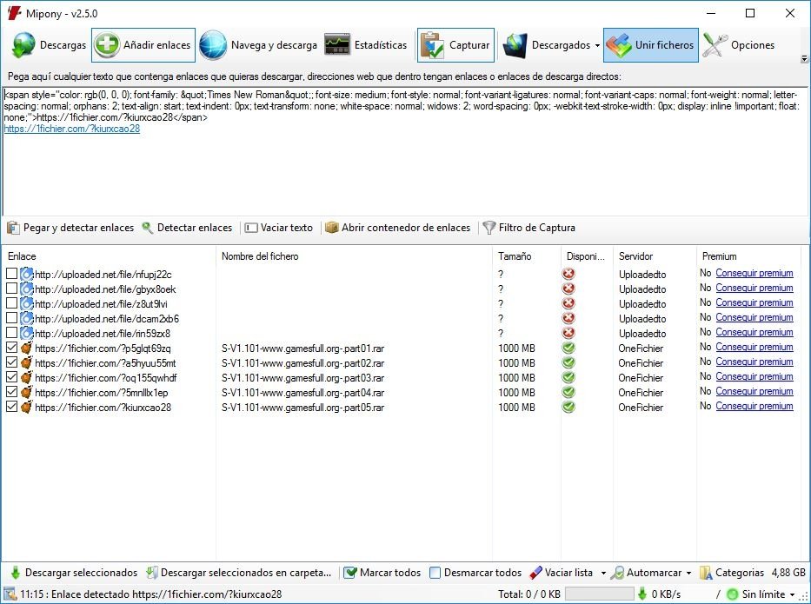
Task: Select 1000 MB size of part04.rar
Action: 516,393
